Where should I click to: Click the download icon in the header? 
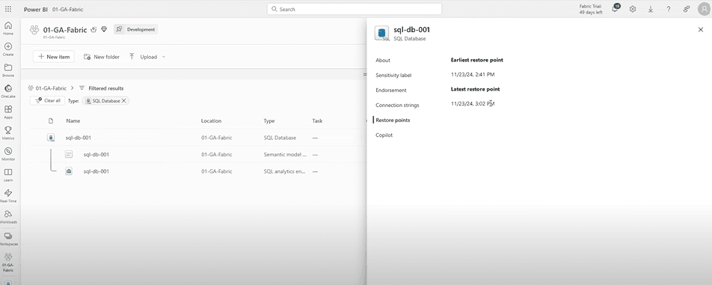pyautogui.click(x=650, y=9)
